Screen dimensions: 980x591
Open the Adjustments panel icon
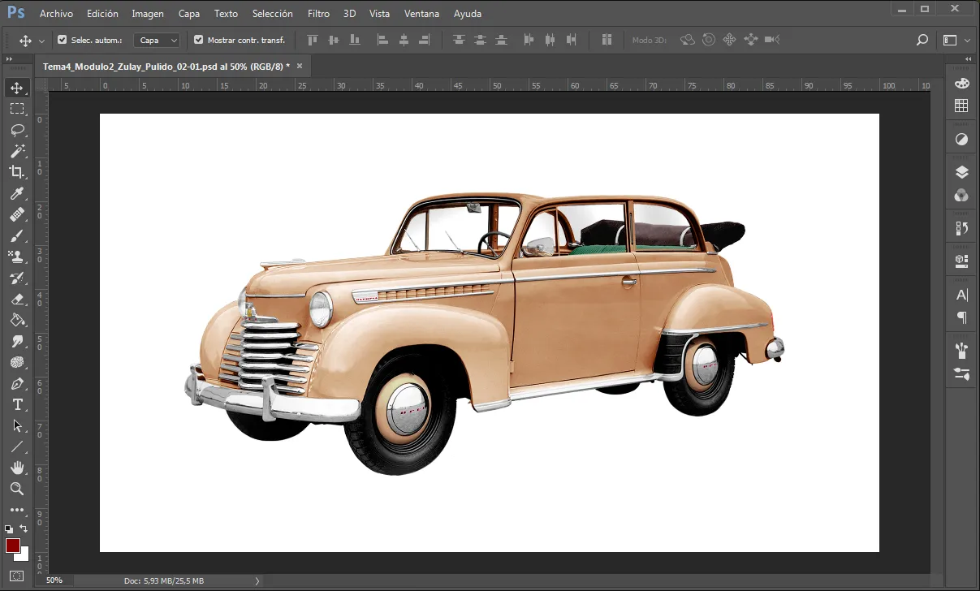961,140
